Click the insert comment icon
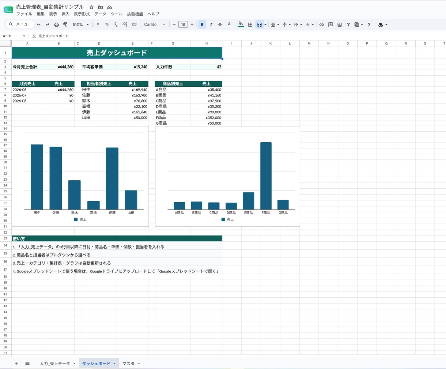Viewport: 446px width, 369px height. click(x=330, y=25)
